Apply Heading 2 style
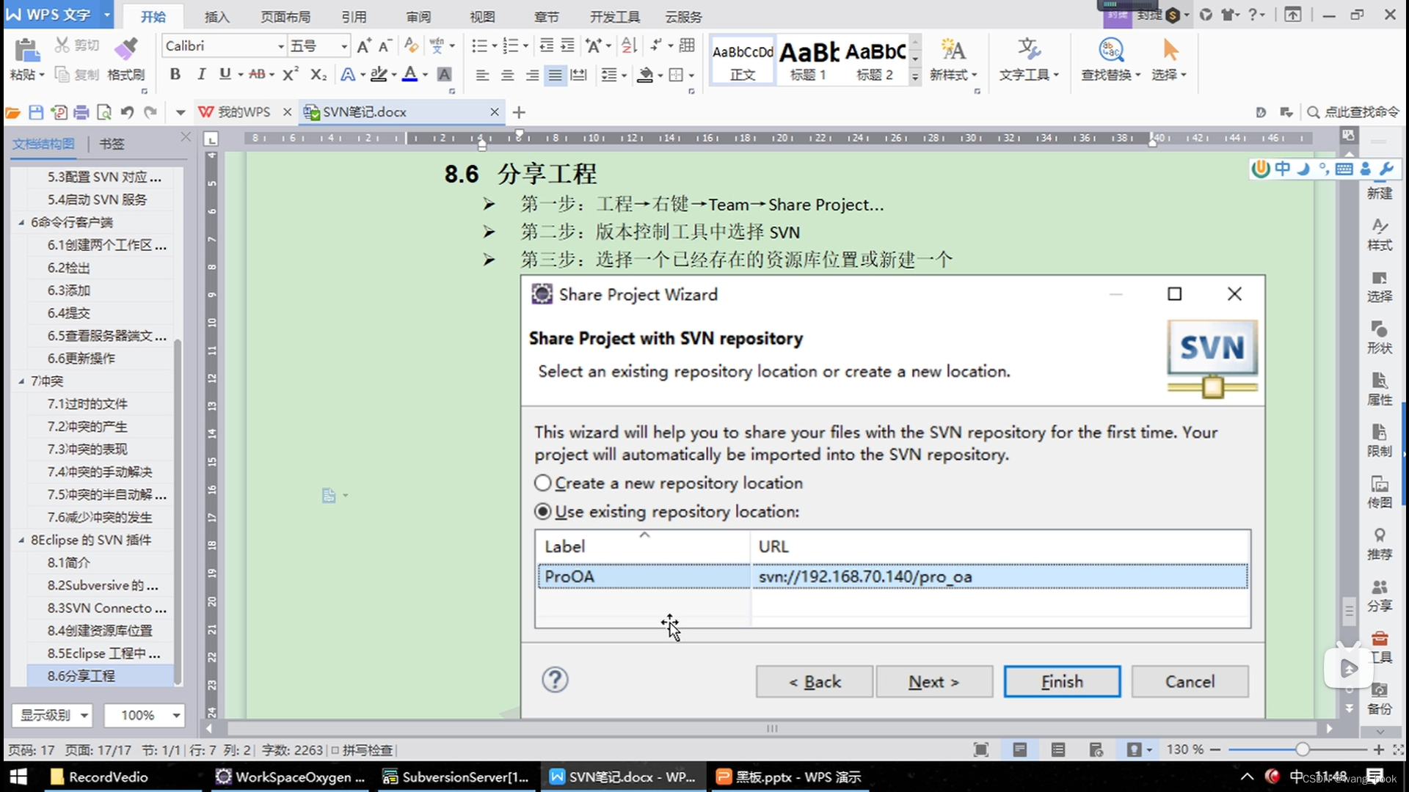 point(875,60)
